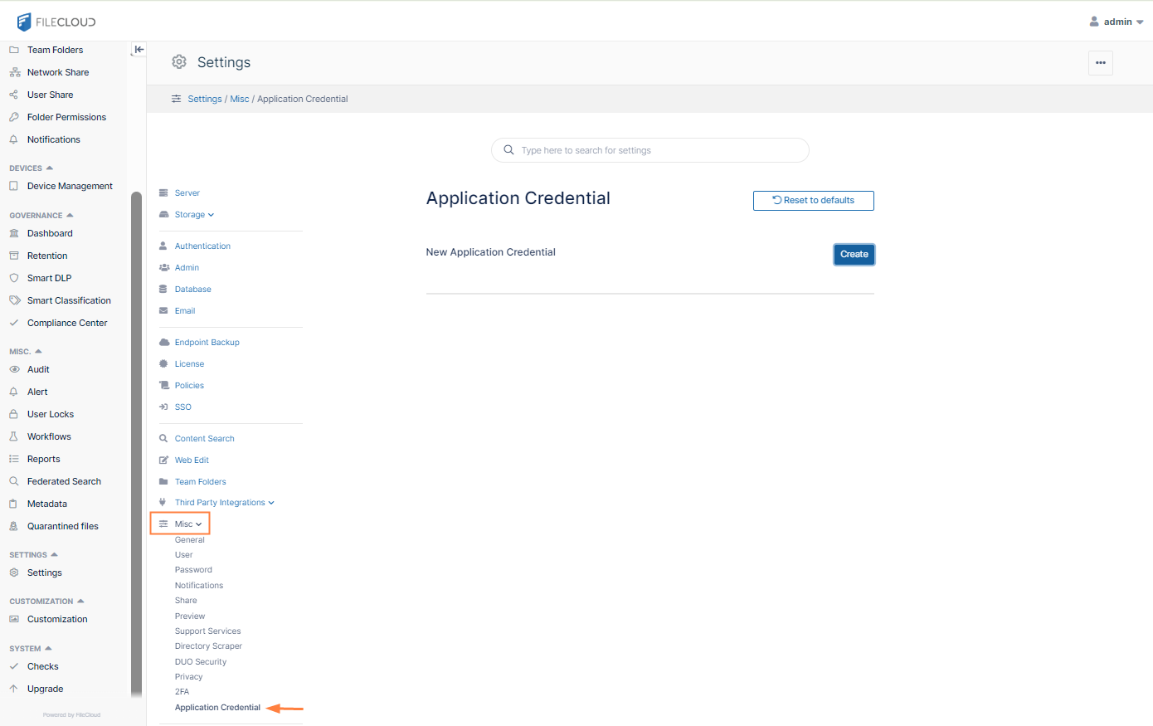
Task: Open the three-dots more options menu
Action: click(1100, 63)
